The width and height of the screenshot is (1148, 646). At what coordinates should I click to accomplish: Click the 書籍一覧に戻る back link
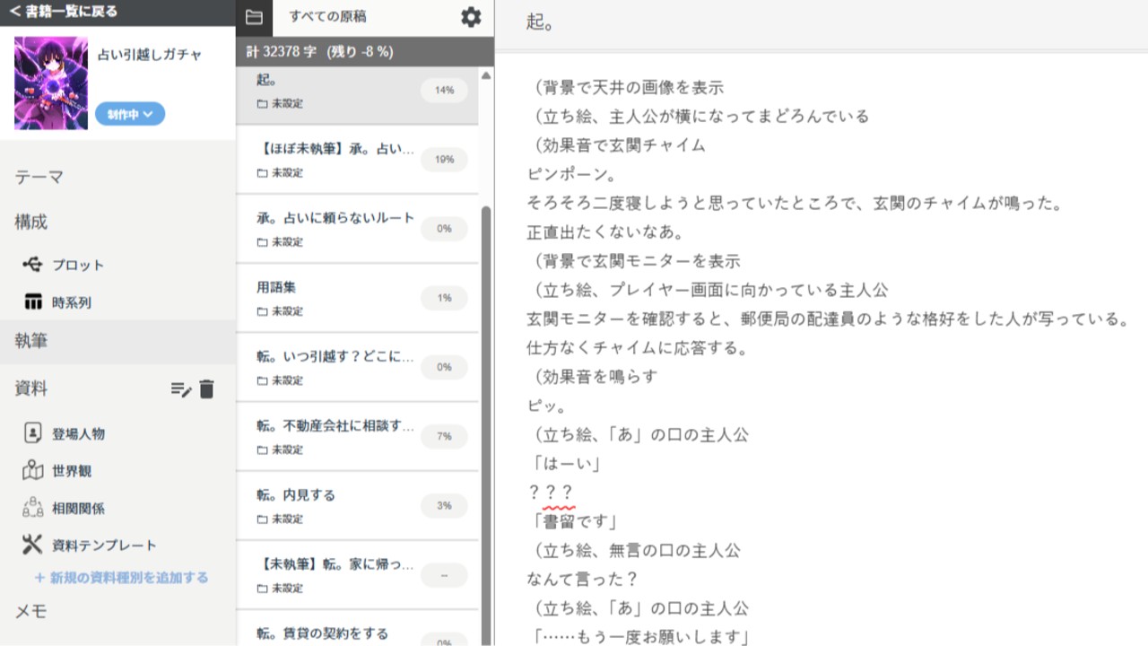click(63, 12)
